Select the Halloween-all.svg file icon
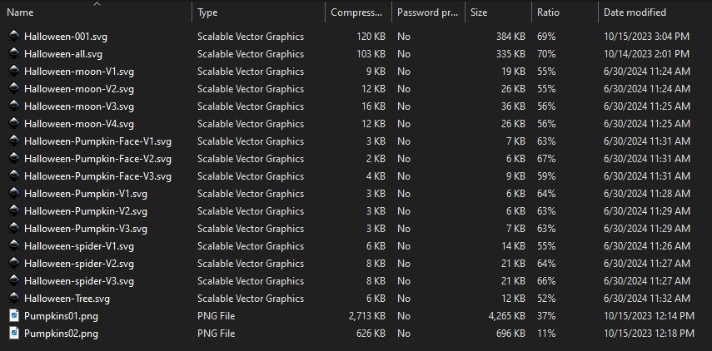The image size is (712, 351). point(14,53)
